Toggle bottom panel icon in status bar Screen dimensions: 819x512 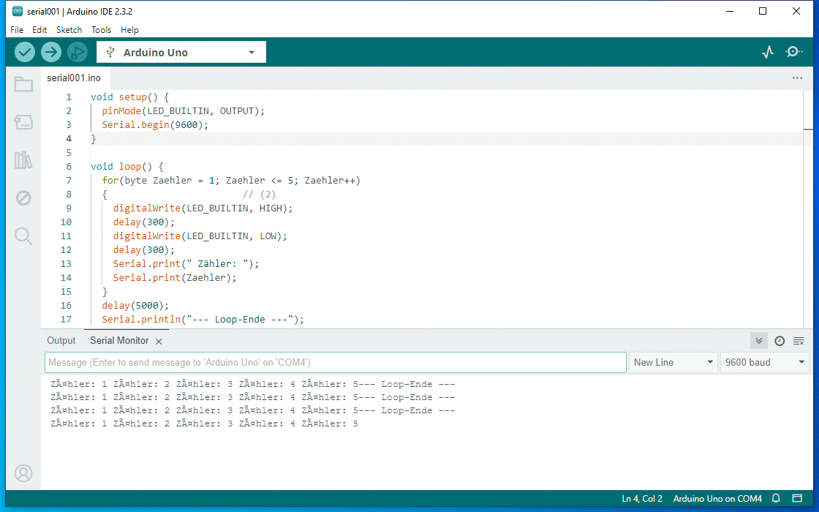(797, 498)
